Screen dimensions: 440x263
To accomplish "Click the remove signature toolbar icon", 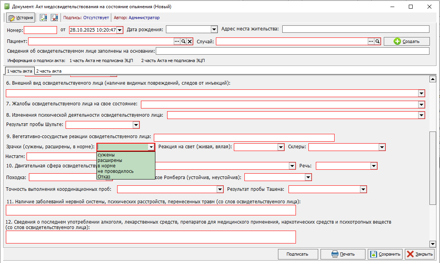I will 54,18.
